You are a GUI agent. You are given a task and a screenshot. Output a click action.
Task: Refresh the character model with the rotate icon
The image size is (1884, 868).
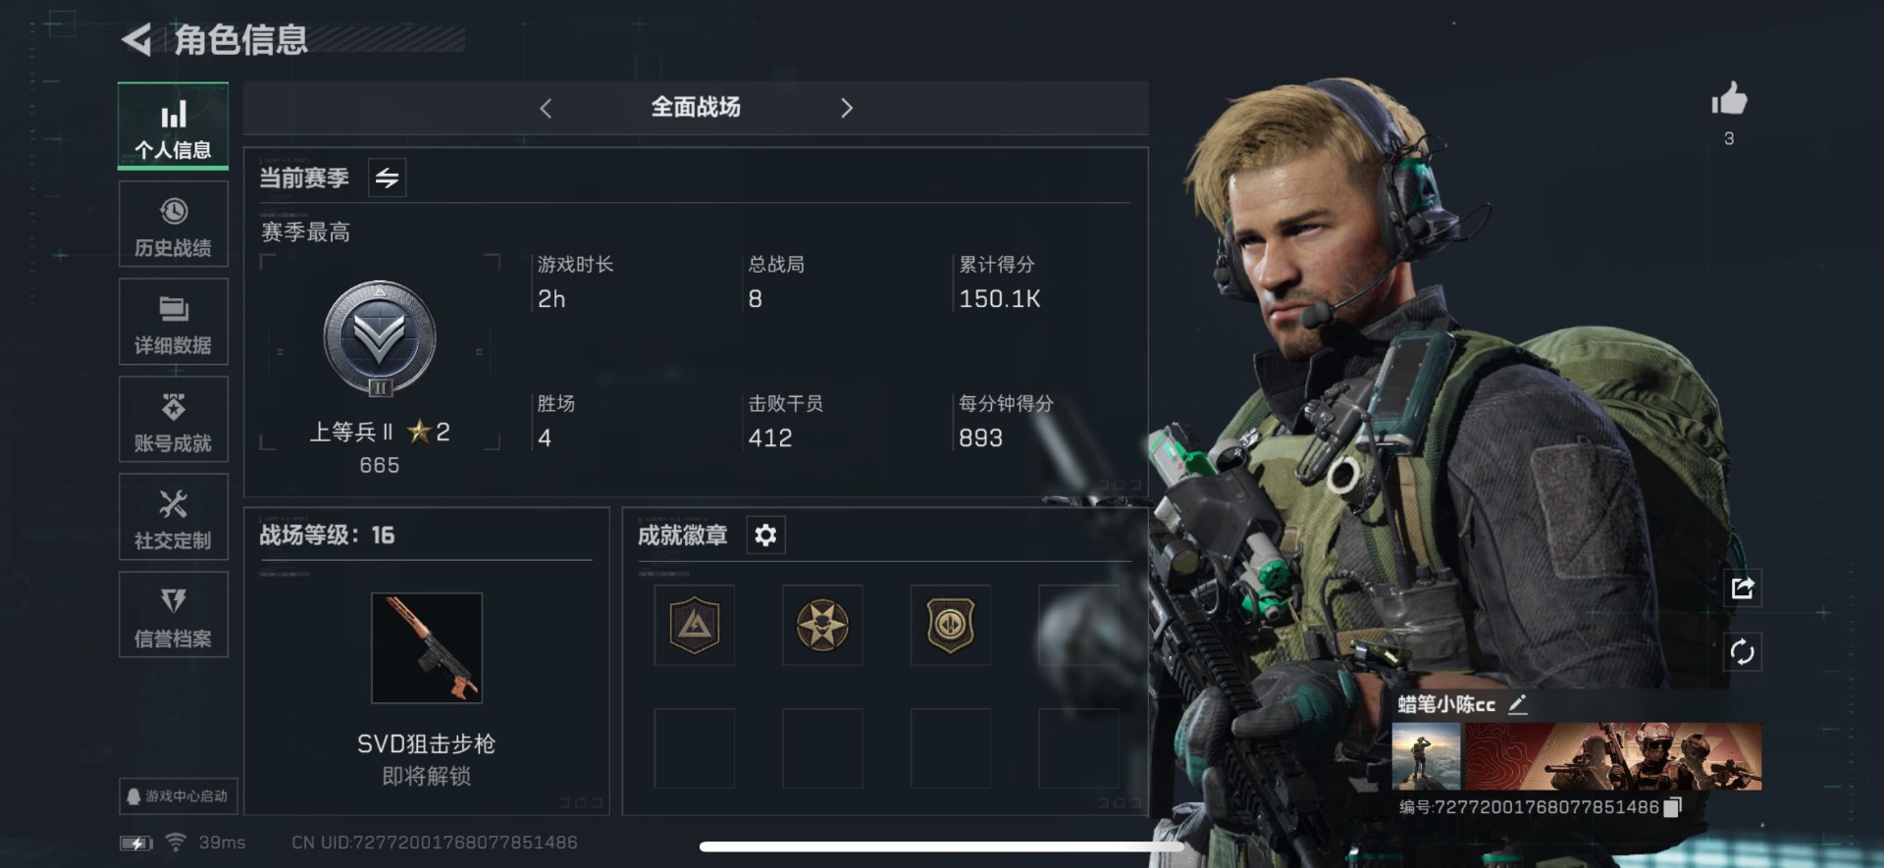tap(1742, 652)
